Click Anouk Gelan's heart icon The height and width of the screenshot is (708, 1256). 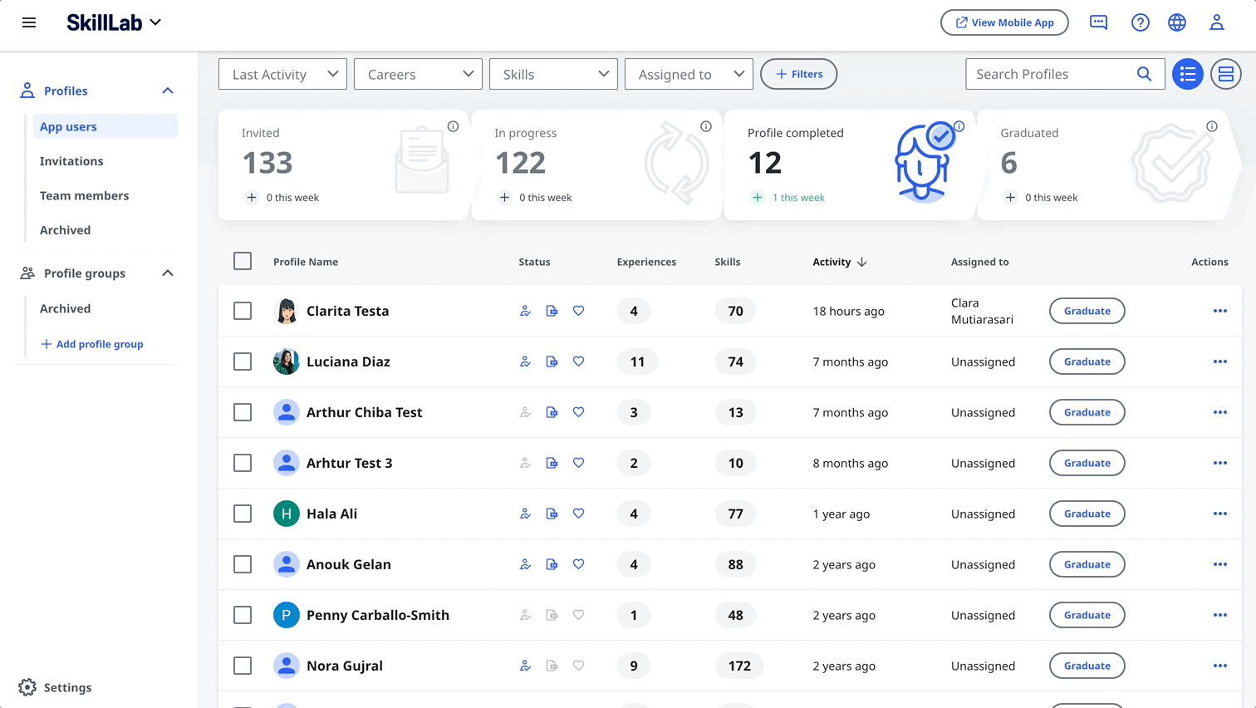[x=578, y=564]
